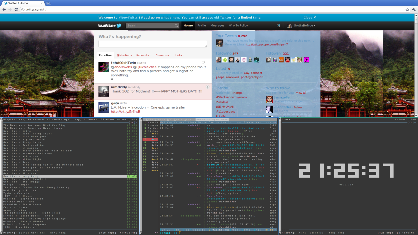Click tehd00shTwix avatar thumbnail
The image size is (418, 235).
coord(104,67)
